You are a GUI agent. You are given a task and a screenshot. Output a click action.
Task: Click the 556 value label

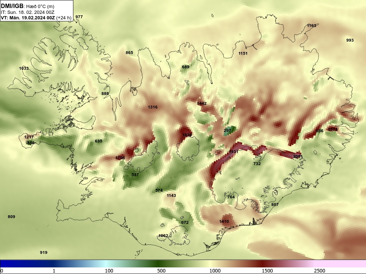[x=31, y=143]
